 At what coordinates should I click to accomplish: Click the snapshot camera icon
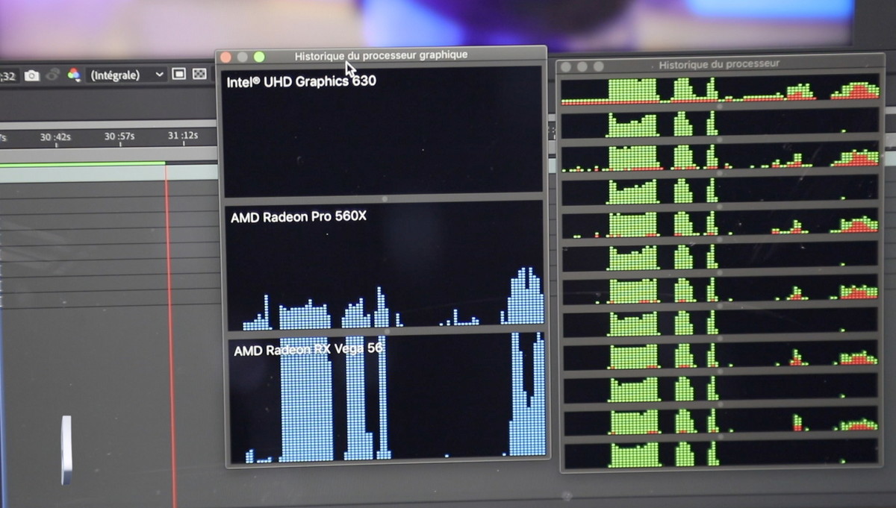coord(31,75)
